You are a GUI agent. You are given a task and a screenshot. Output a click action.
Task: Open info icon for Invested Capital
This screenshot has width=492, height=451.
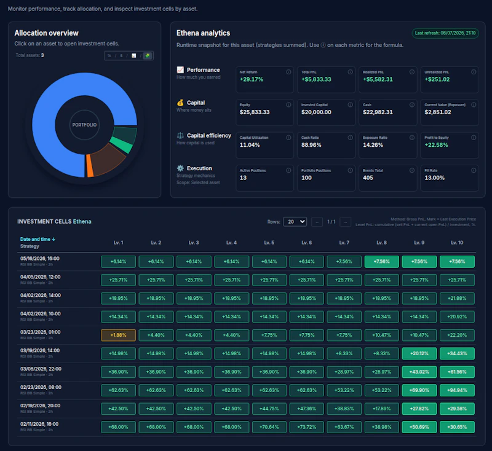coord(350,104)
